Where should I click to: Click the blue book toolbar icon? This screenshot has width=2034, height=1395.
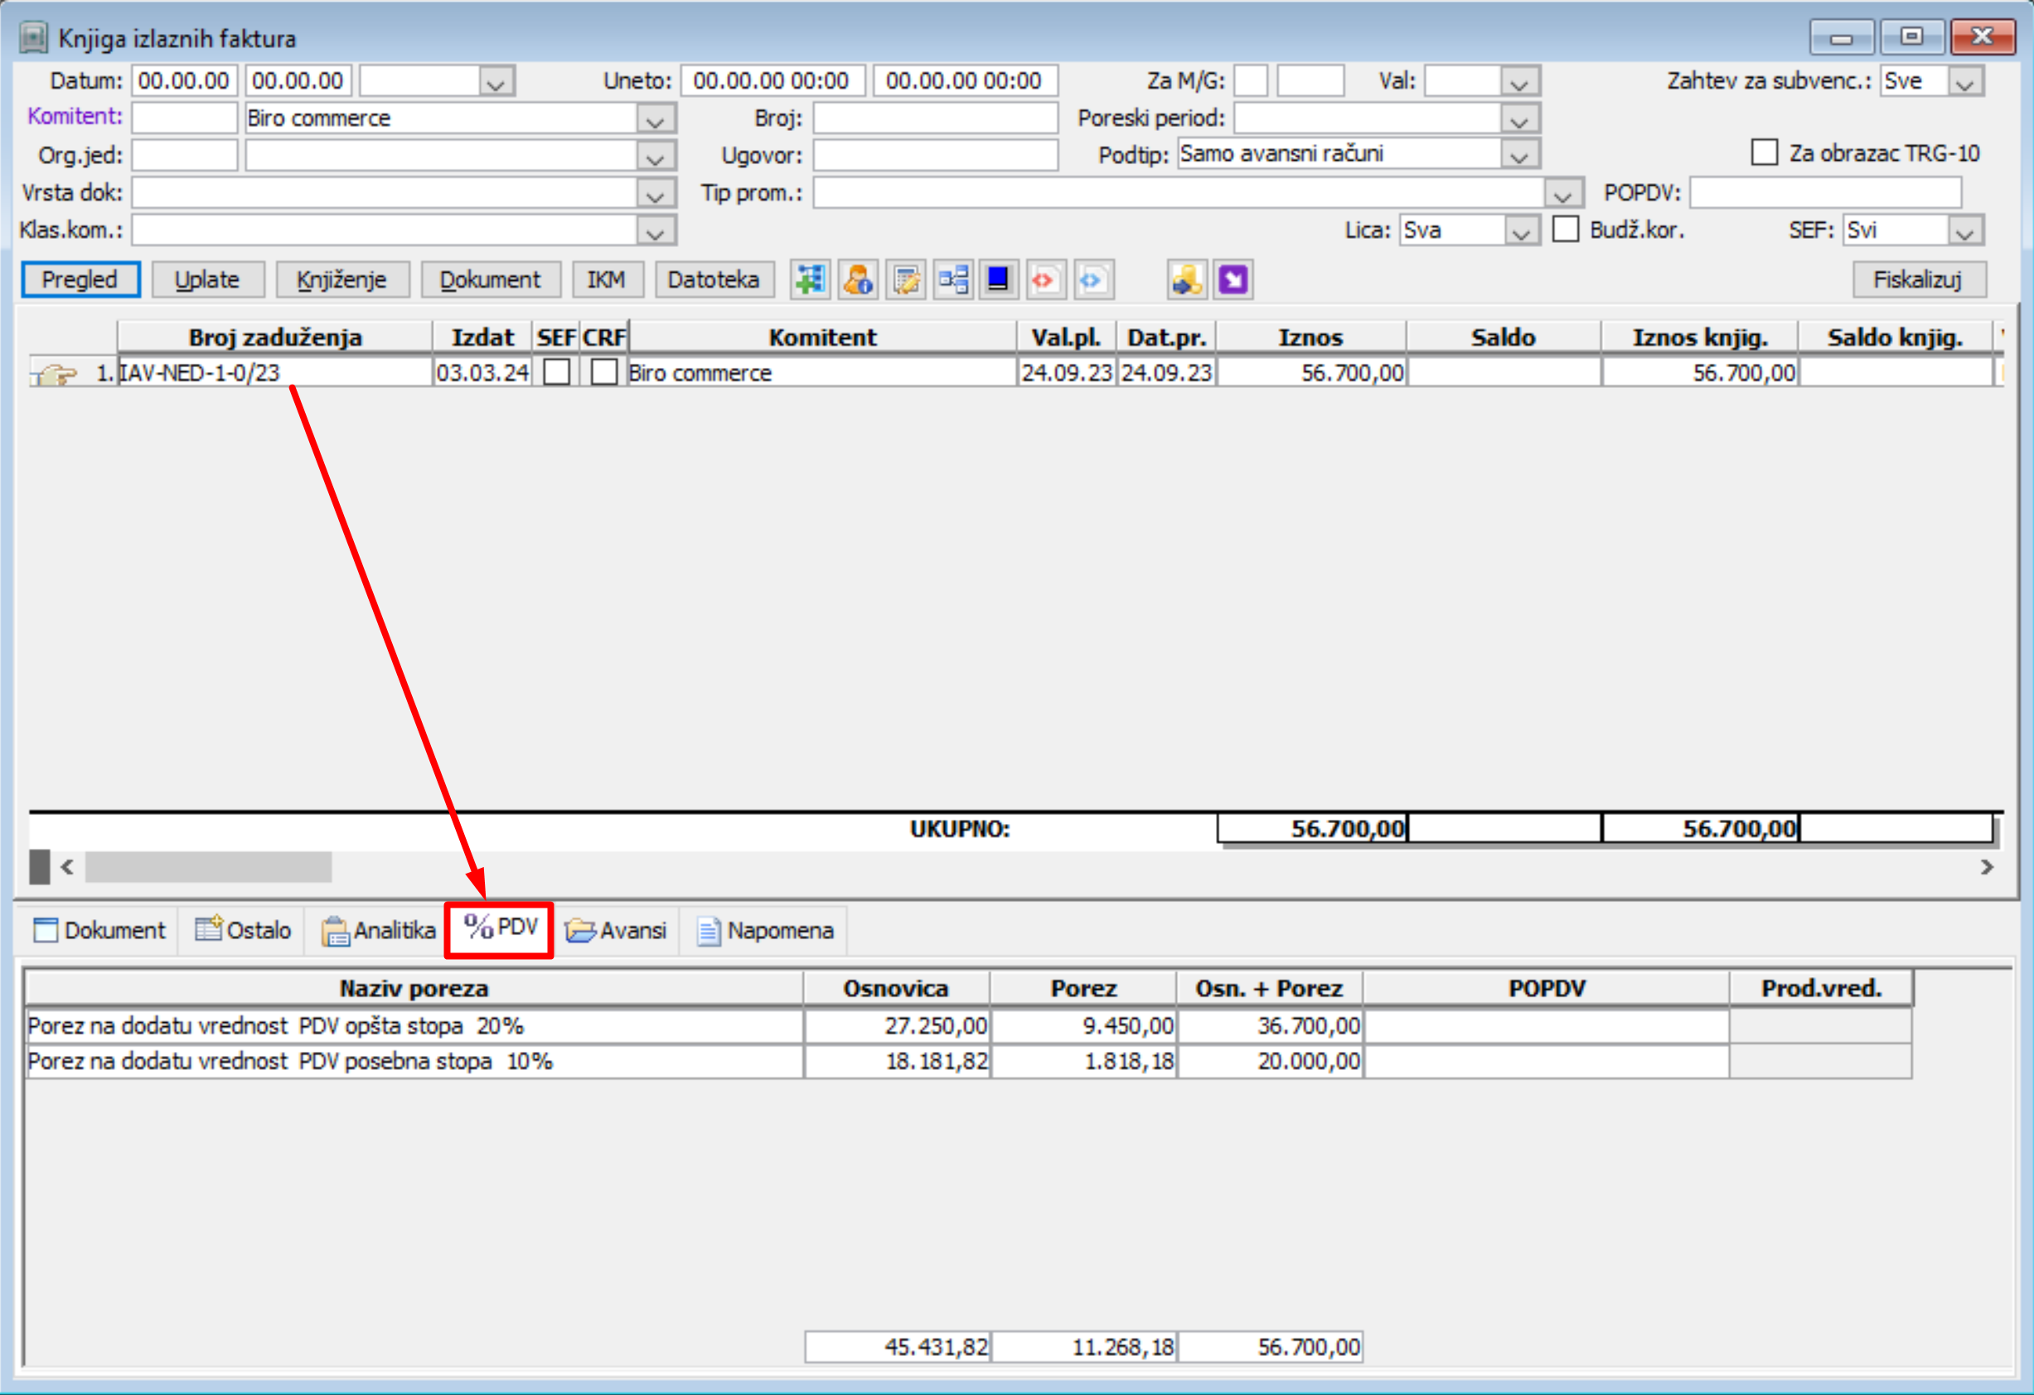pyautogui.click(x=999, y=280)
